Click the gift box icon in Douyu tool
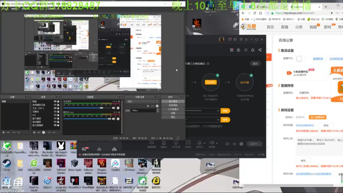 (x=232, y=50)
